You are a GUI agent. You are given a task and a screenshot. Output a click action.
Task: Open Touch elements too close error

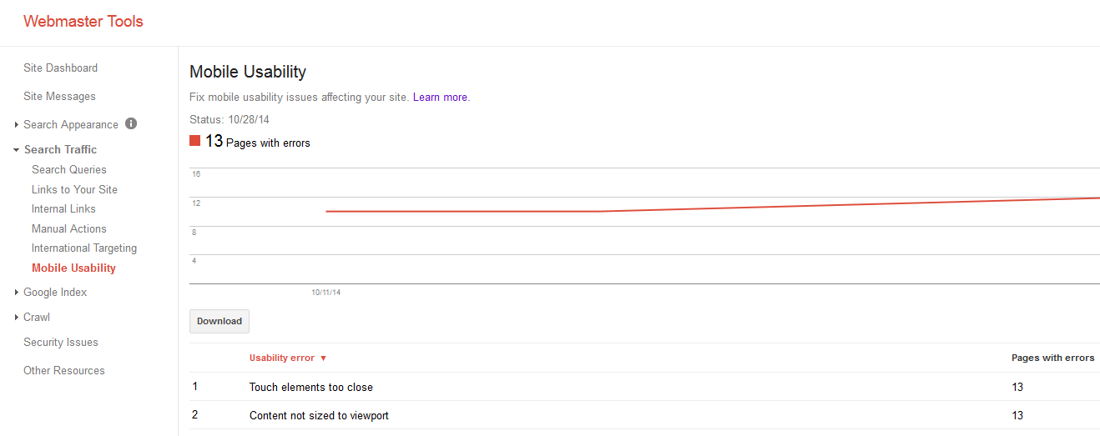pos(311,387)
